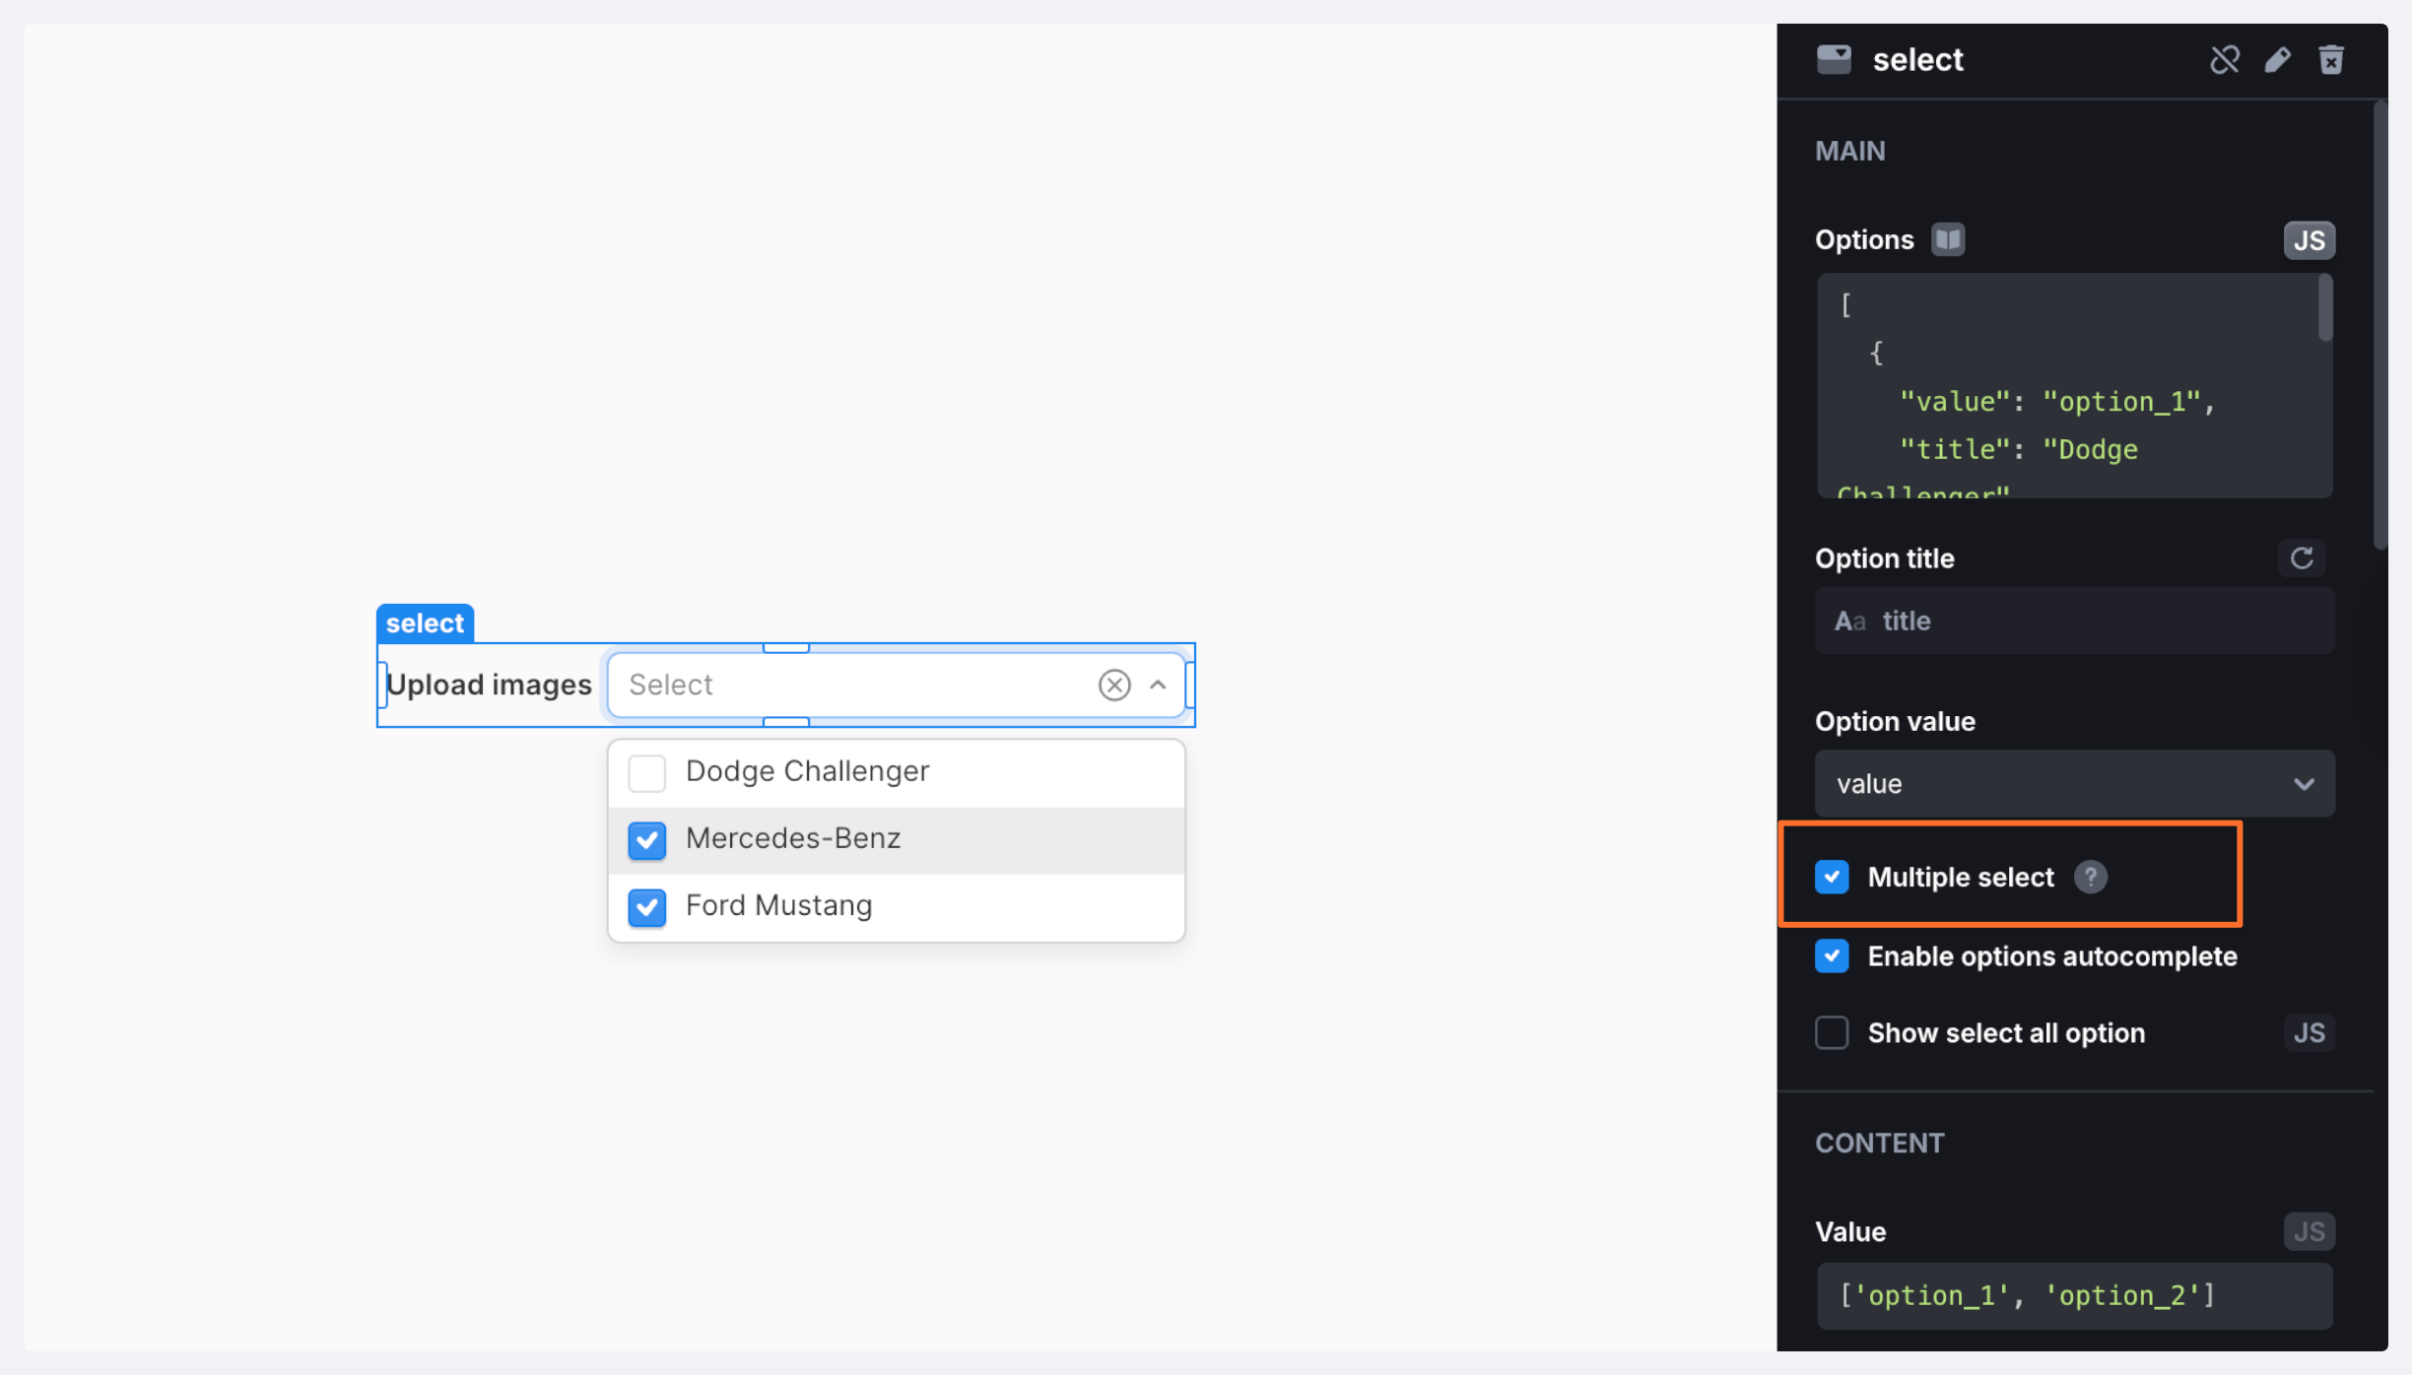2412x1375 pixels.
Task: Deselect Mercedes-Benz in the dropdown list
Action: coord(647,840)
